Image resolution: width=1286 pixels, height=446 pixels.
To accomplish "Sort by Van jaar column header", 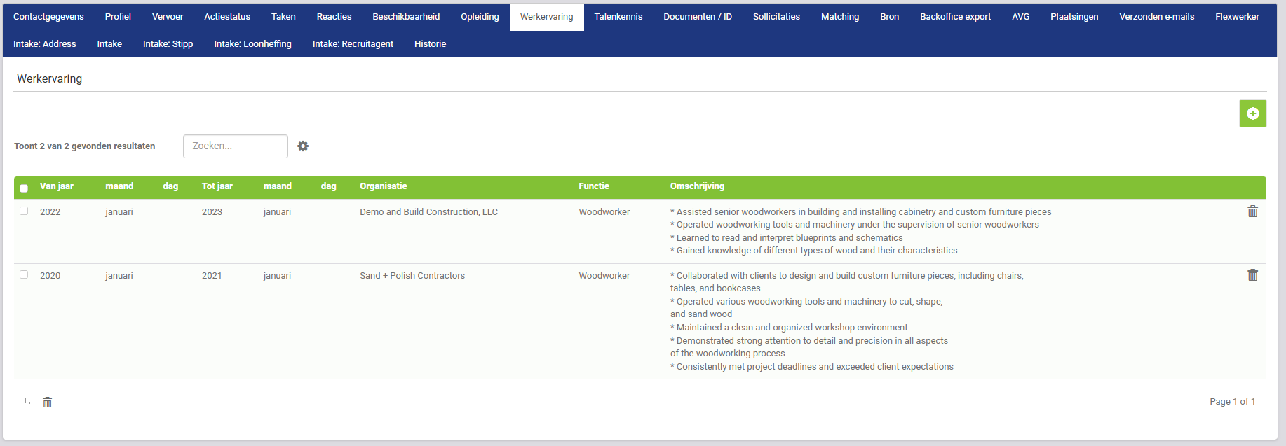I will (x=56, y=186).
